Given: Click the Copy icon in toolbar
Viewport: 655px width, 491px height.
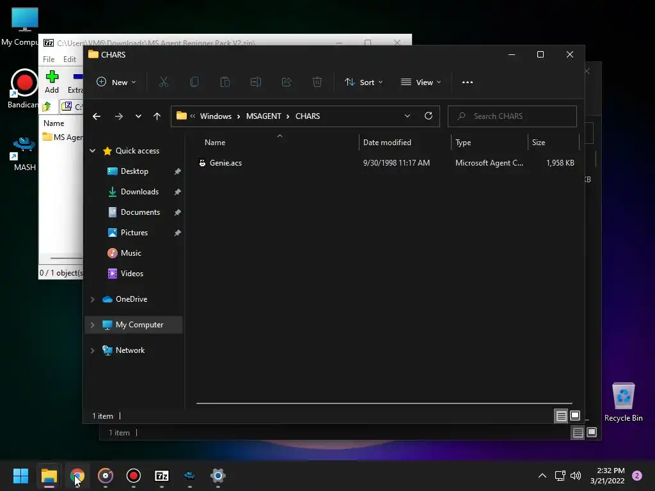Looking at the screenshot, I should click(194, 82).
